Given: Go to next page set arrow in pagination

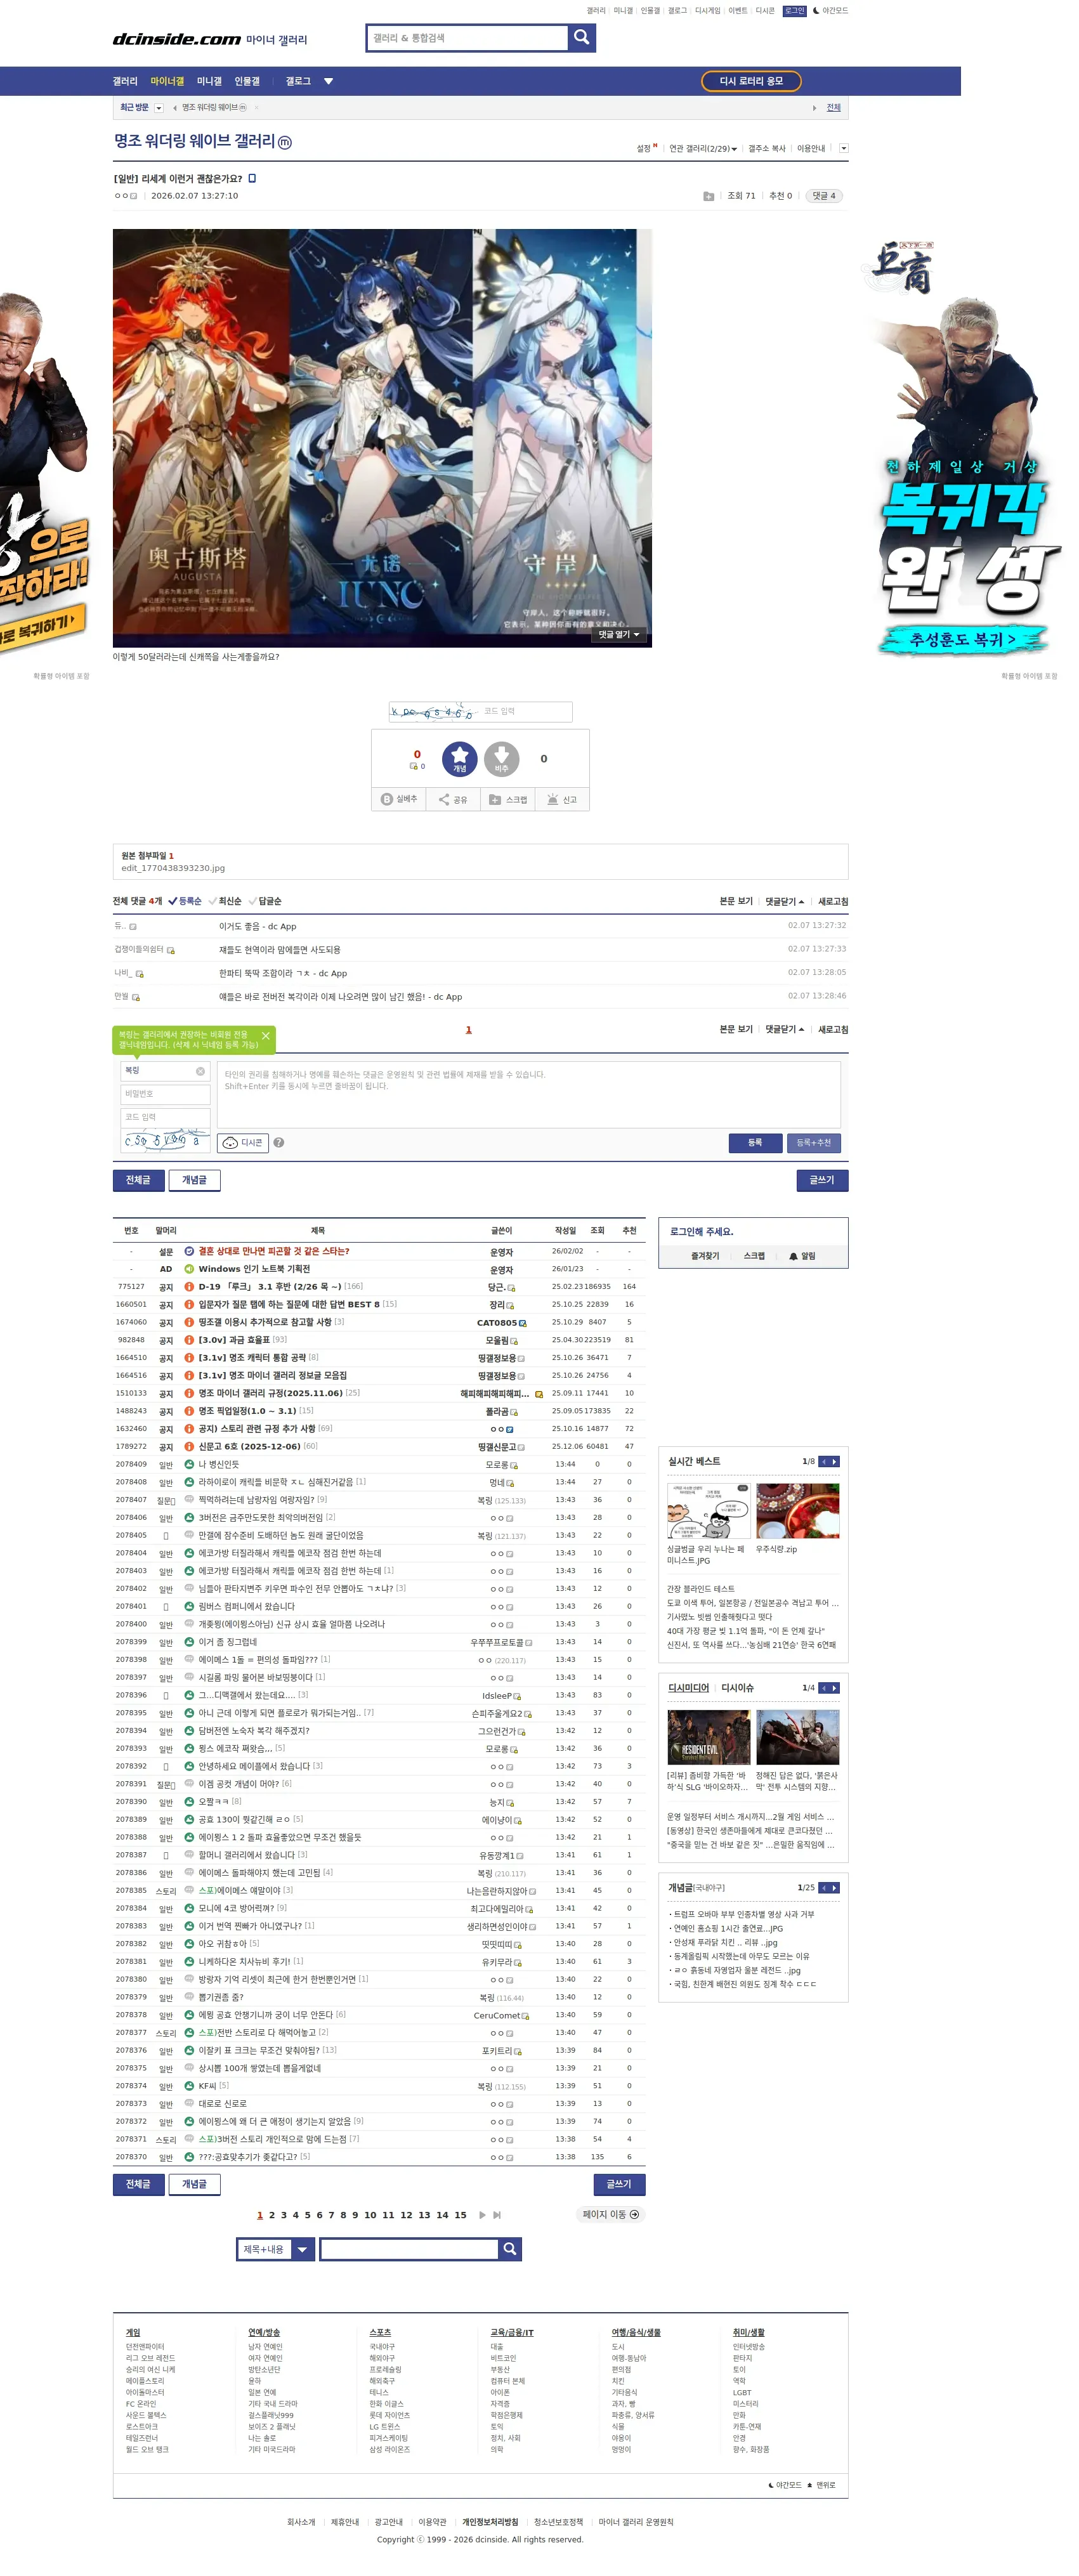Looking at the screenshot, I should 482,2215.
